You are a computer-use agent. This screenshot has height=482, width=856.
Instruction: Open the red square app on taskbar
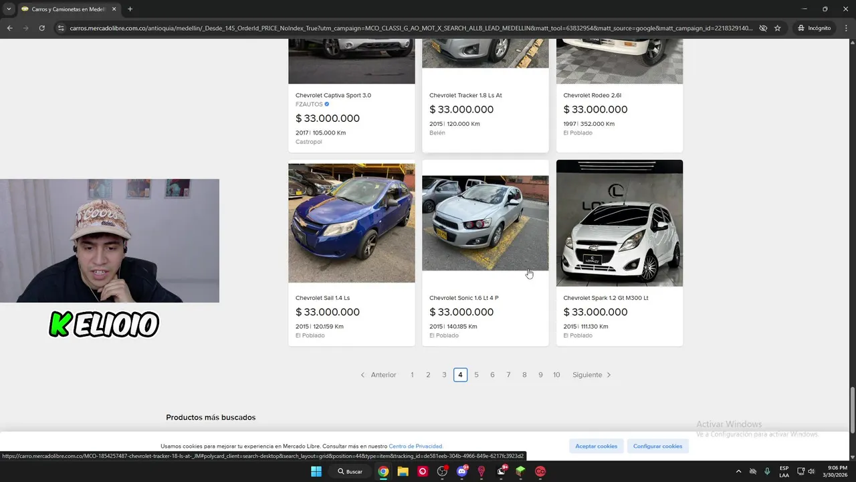pos(423,471)
